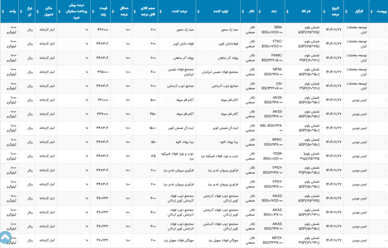Select supplier cell ذوب و نورد فولاد شیرکوه یزد

(x=177, y=156)
